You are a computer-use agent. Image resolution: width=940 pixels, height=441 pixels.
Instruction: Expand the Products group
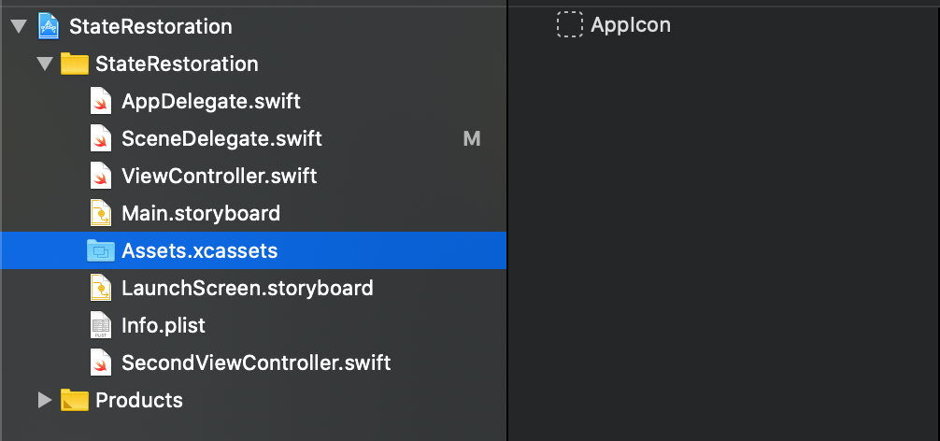pos(45,400)
